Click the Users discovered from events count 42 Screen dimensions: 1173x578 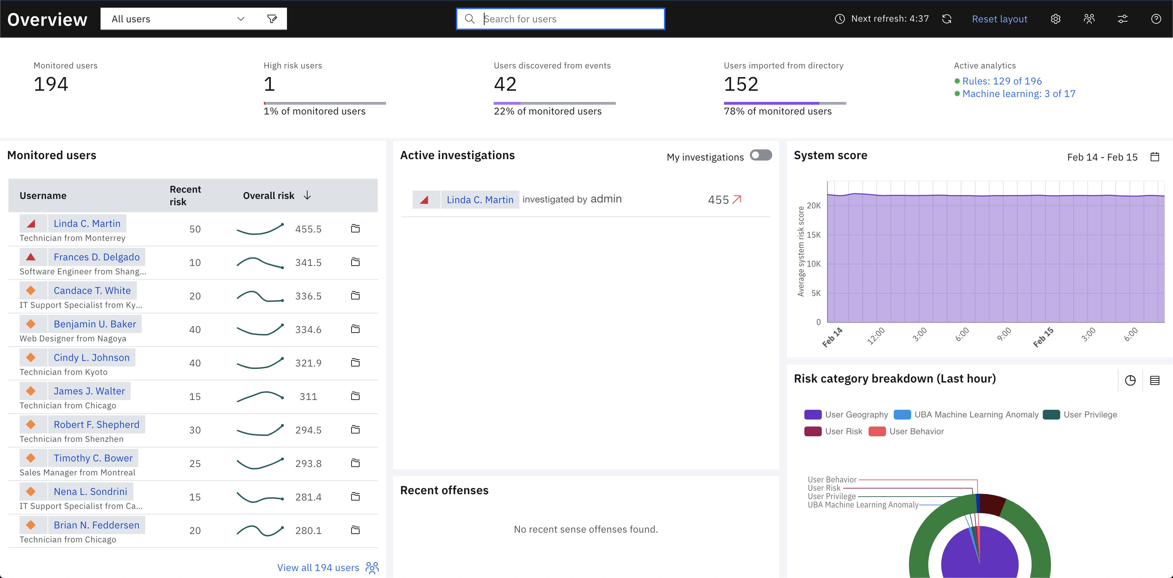coord(505,84)
